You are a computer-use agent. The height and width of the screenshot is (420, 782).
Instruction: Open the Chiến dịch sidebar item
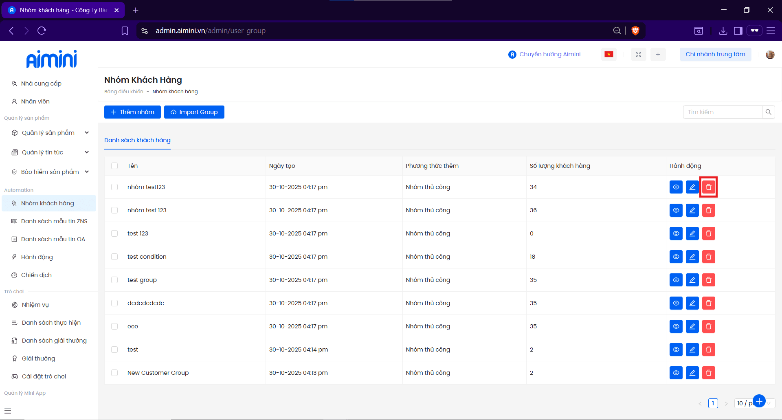36,275
